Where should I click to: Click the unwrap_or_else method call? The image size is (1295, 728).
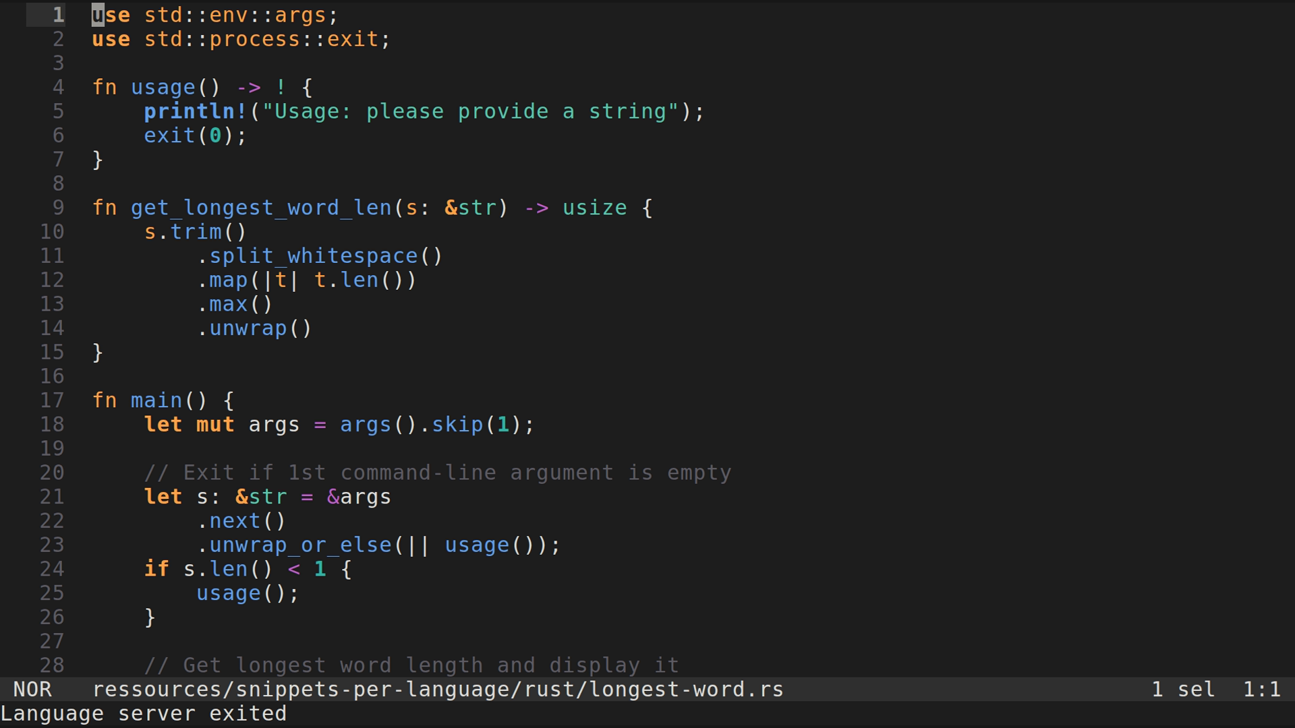(300, 545)
